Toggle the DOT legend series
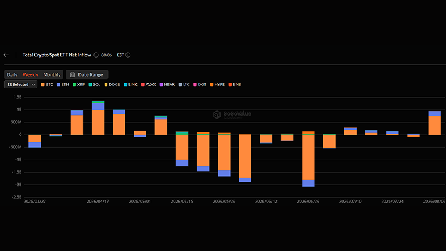 pyautogui.click(x=200, y=84)
